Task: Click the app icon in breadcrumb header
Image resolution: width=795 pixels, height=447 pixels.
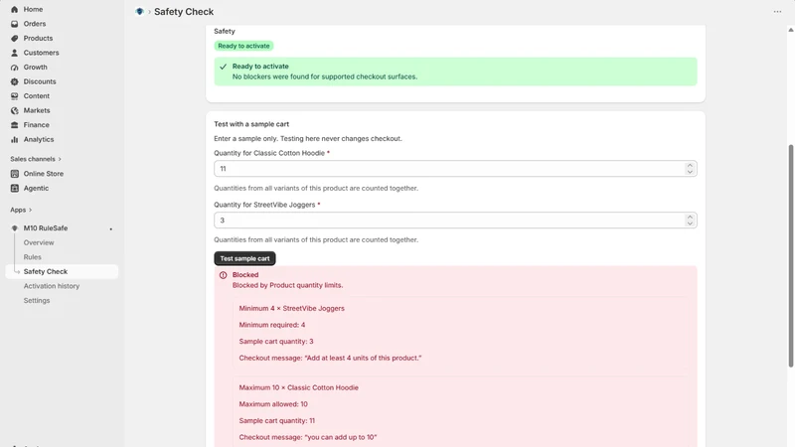Action: pyautogui.click(x=139, y=11)
